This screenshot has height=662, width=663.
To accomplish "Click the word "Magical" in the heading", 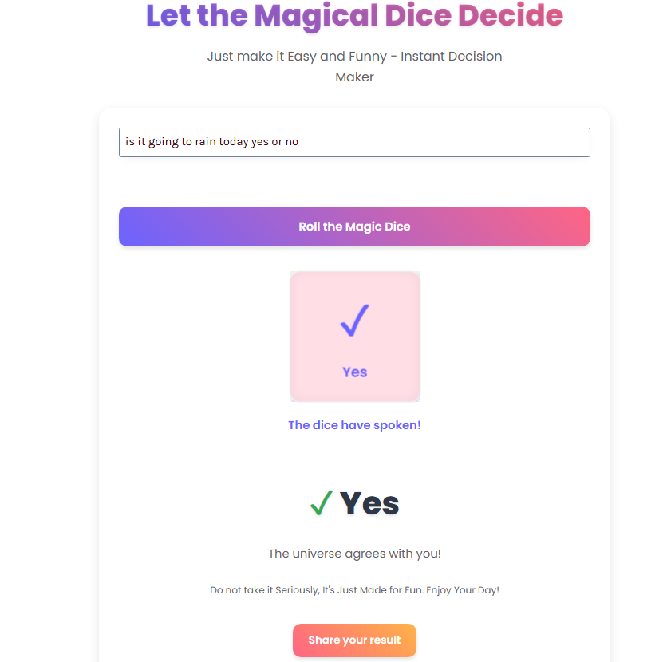I will pyautogui.click(x=314, y=15).
